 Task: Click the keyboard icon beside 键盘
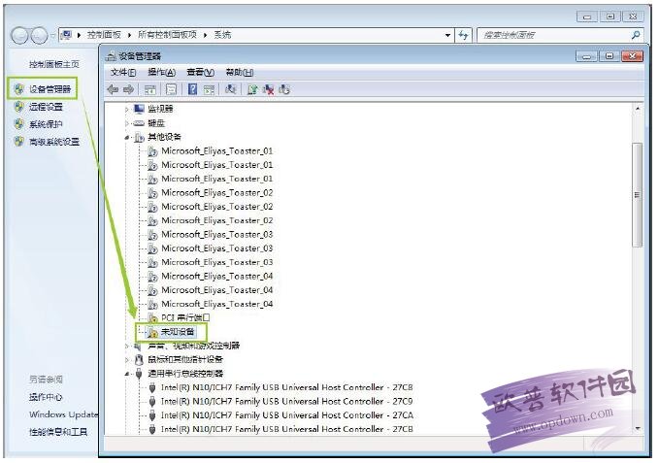pos(139,123)
